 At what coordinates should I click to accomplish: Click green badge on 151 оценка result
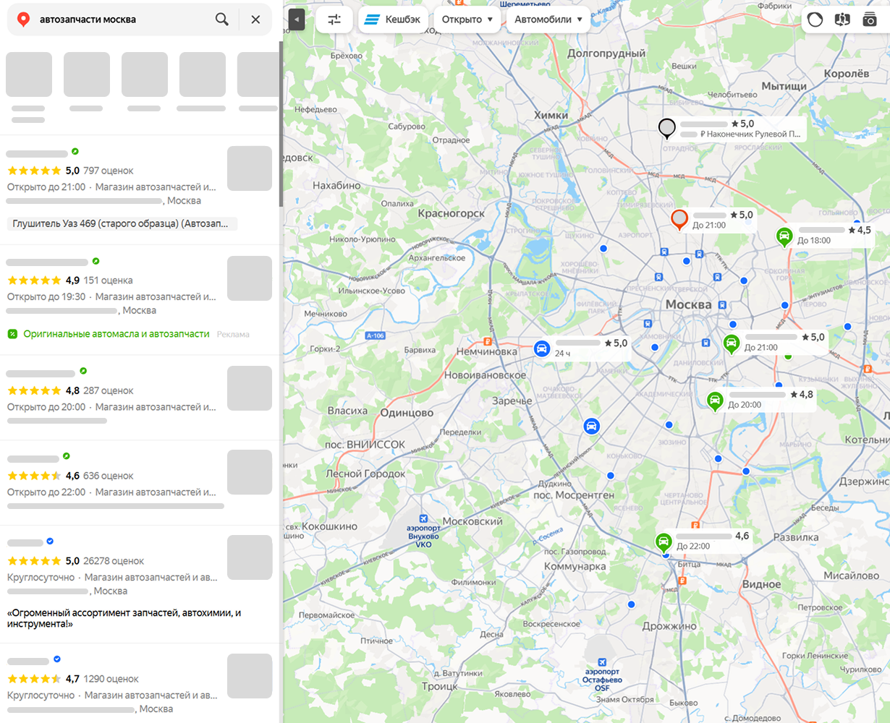[x=96, y=261]
